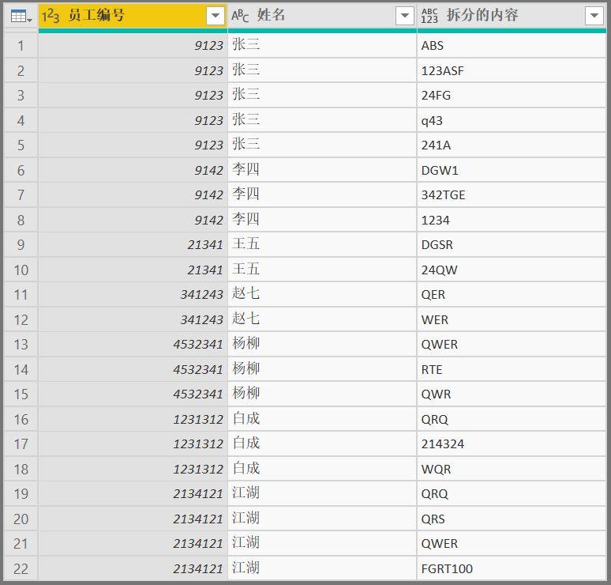
Task: Click the cell containing 24QW
Action: tap(512, 270)
